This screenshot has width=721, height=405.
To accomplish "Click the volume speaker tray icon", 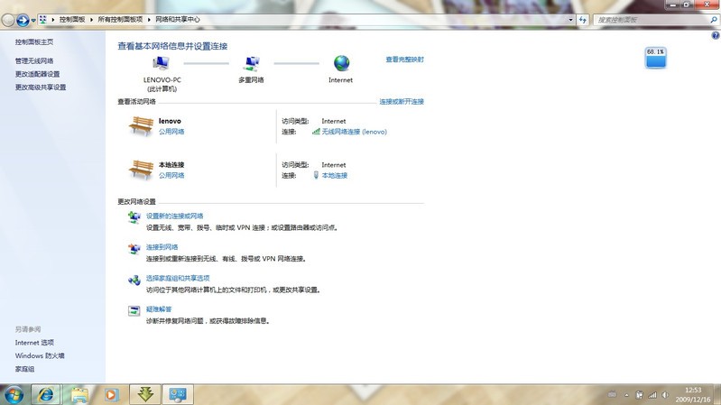I will point(665,395).
